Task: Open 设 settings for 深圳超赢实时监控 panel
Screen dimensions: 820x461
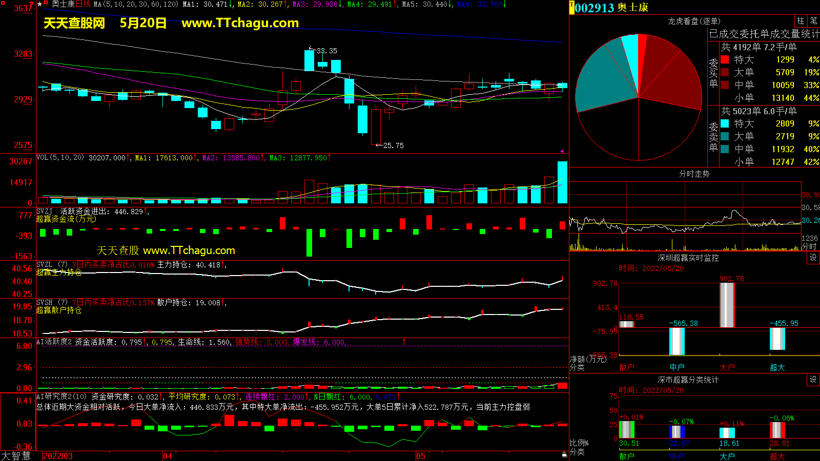Action: (813, 258)
